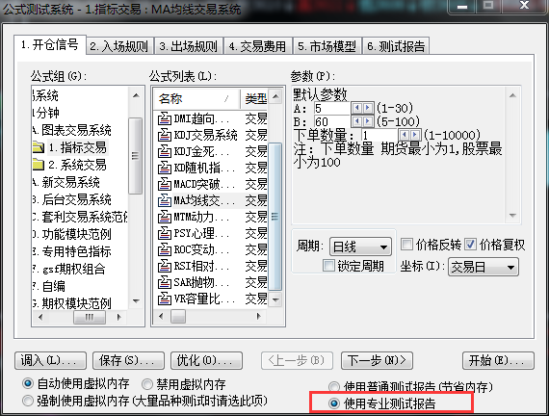
Task: Click the 优化(O)... button
Action: pos(206,360)
